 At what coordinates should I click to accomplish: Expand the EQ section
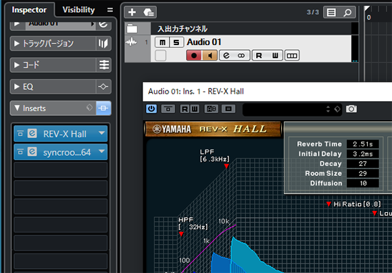pyautogui.click(x=16, y=86)
